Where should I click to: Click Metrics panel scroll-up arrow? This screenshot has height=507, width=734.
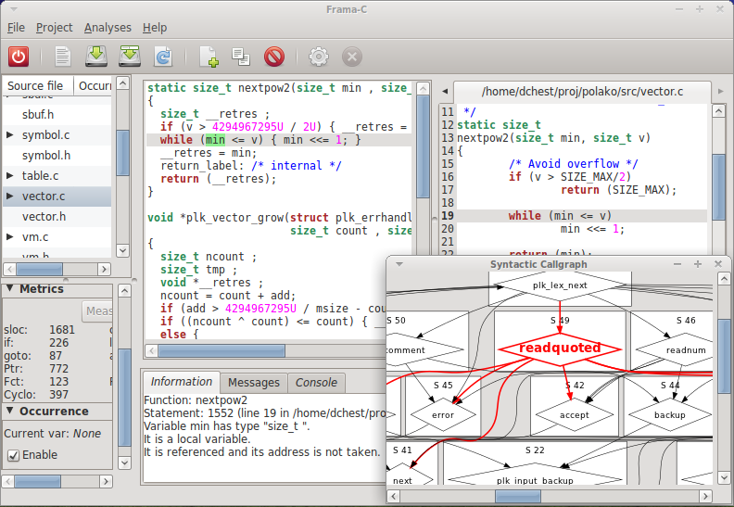click(x=124, y=291)
